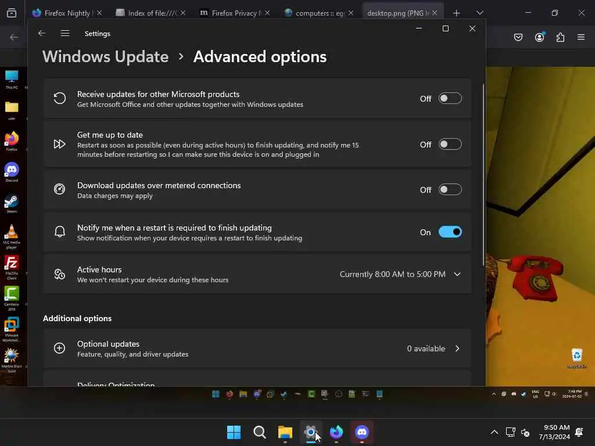Viewport: 595px width, 446px height.
Task: Open Firefox extensions puzzle icon
Action: [x=560, y=37]
